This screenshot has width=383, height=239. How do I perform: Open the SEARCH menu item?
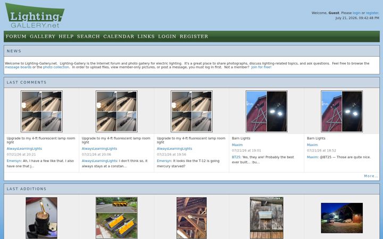pyautogui.click(x=88, y=36)
